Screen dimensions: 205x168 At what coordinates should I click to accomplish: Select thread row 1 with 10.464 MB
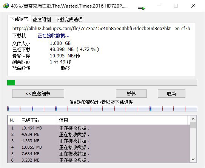(99, 128)
